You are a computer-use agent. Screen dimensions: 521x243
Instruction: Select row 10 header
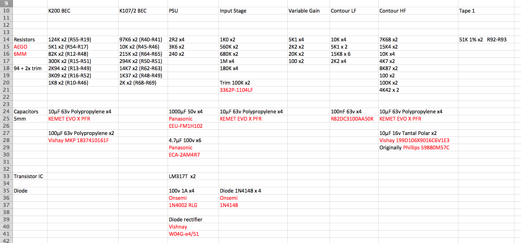tap(6, 11)
